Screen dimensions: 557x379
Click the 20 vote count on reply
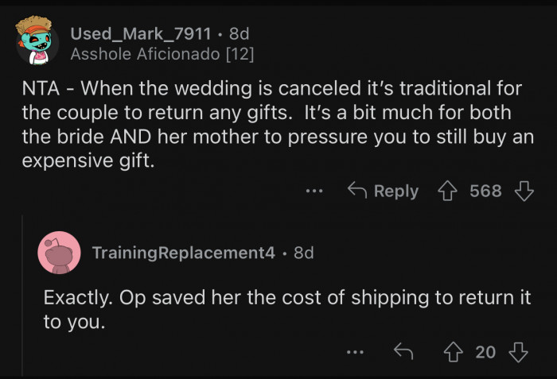(485, 351)
